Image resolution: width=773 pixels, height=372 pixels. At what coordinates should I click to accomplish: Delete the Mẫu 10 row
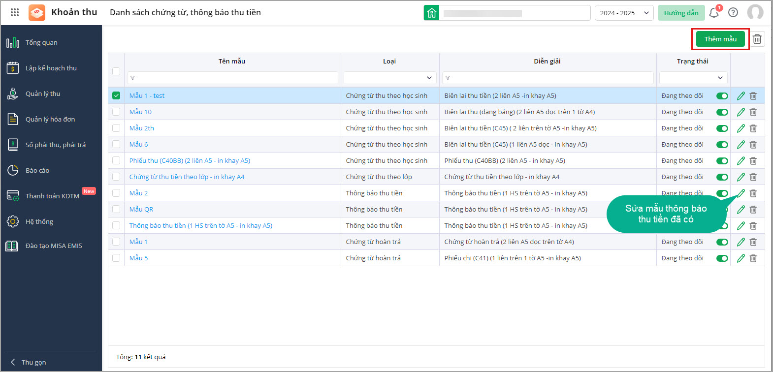pyautogui.click(x=753, y=112)
